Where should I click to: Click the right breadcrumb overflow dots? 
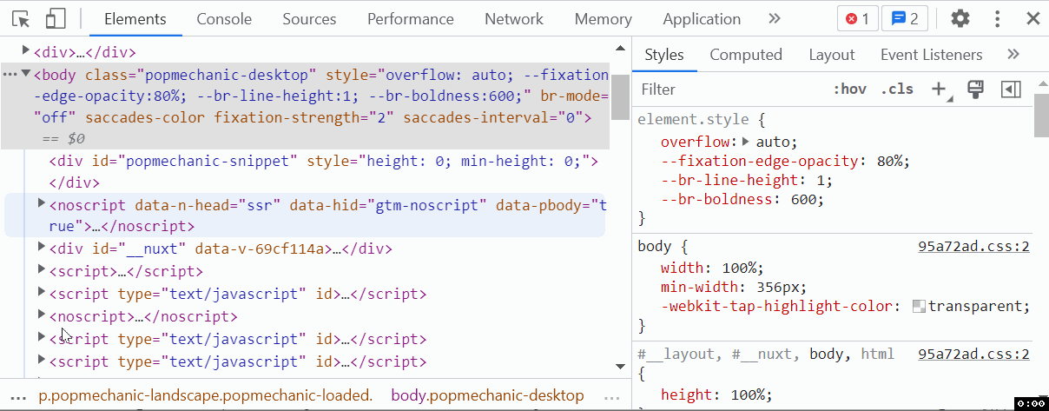[x=612, y=396]
